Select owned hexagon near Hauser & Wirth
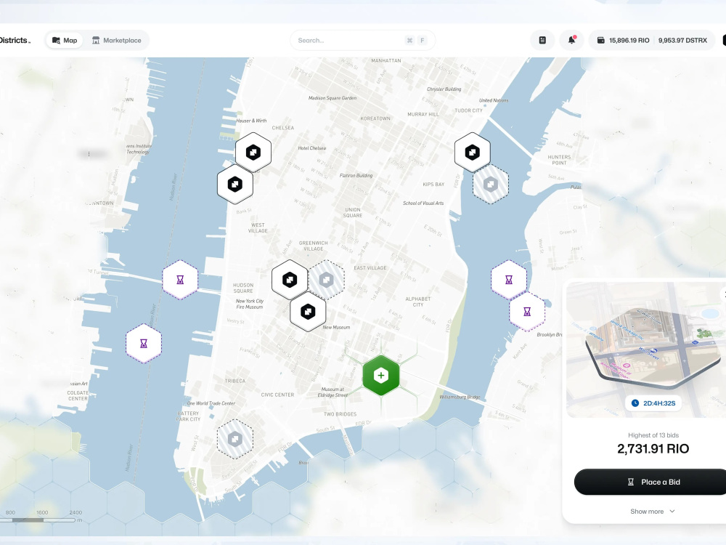This screenshot has width=726, height=545. click(x=253, y=152)
